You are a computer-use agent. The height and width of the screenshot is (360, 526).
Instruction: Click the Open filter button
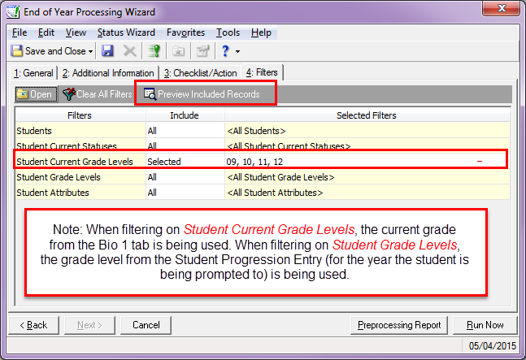pyautogui.click(x=36, y=94)
